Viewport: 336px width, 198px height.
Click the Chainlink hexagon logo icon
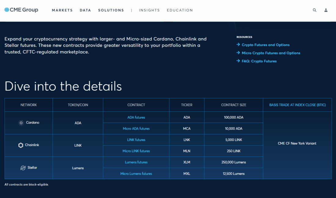click(20, 145)
